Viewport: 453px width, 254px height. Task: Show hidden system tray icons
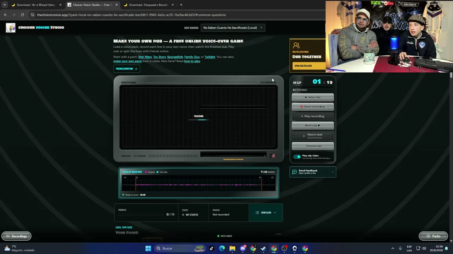point(392,248)
